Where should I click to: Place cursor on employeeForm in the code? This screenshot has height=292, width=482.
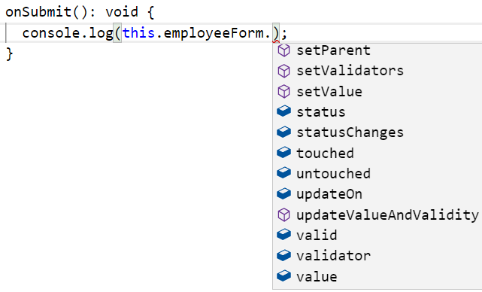(214, 34)
